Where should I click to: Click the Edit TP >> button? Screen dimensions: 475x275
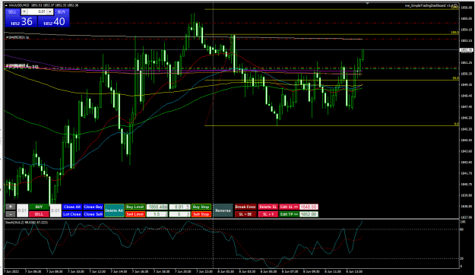(x=289, y=214)
